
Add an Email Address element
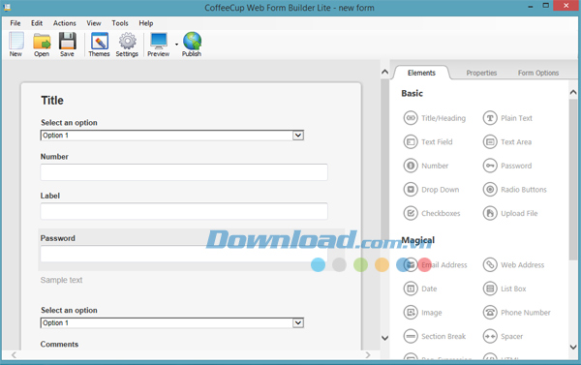pyautogui.click(x=435, y=265)
